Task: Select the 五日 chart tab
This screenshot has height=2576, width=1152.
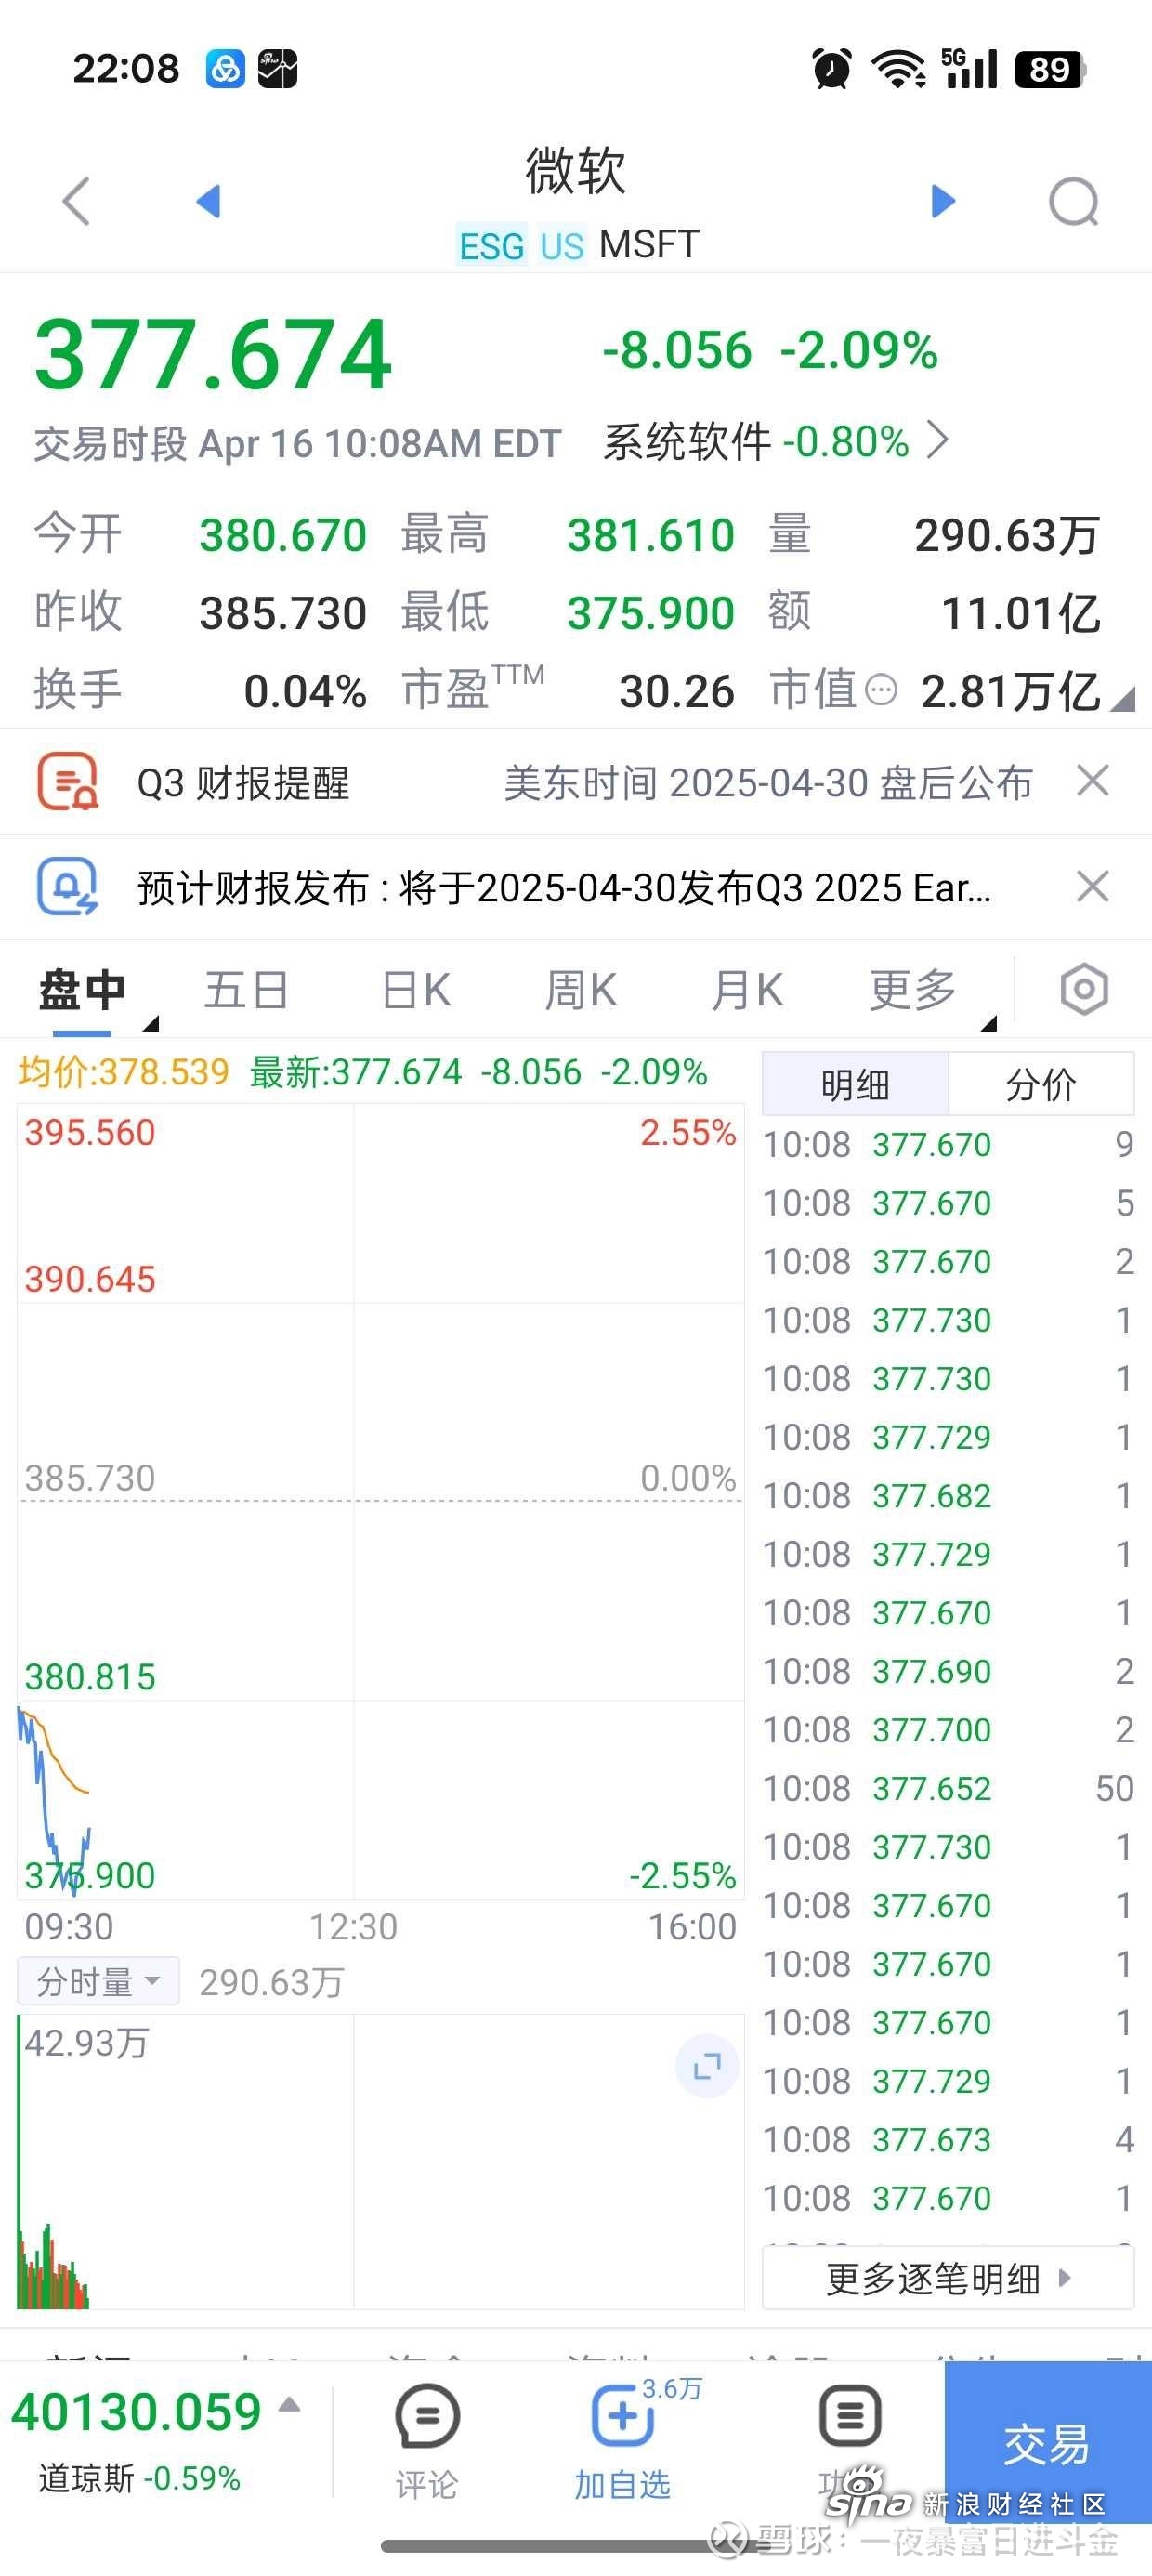Action: click(x=246, y=990)
